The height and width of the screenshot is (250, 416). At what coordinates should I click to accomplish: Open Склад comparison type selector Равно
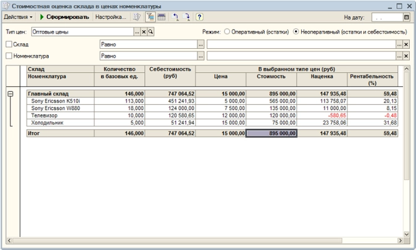201,44
